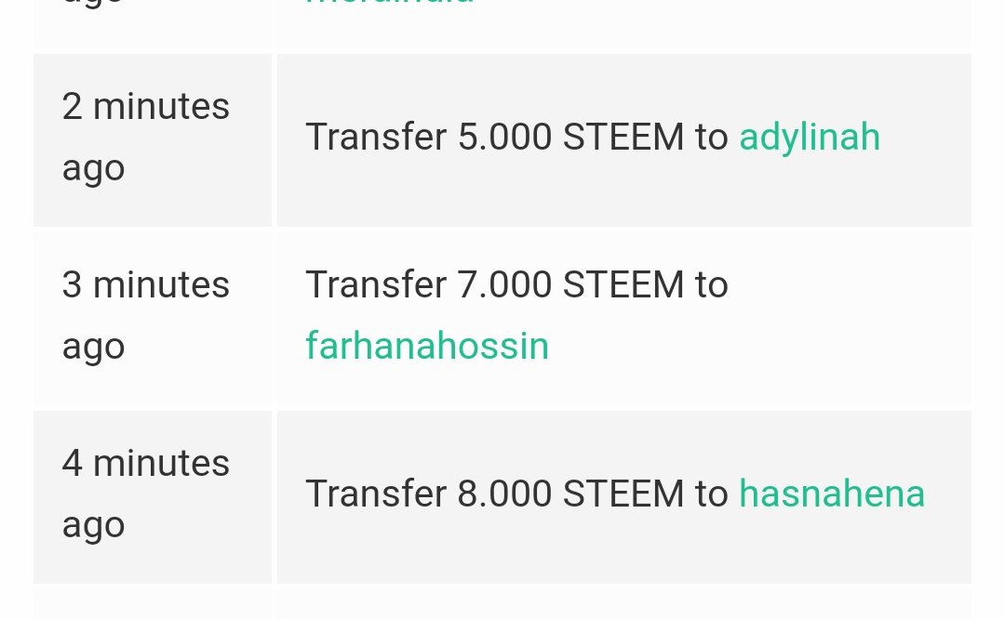The width and height of the screenshot is (1005, 619).
Task: Click the word STEEM in the adylinah row
Action: (623, 137)
